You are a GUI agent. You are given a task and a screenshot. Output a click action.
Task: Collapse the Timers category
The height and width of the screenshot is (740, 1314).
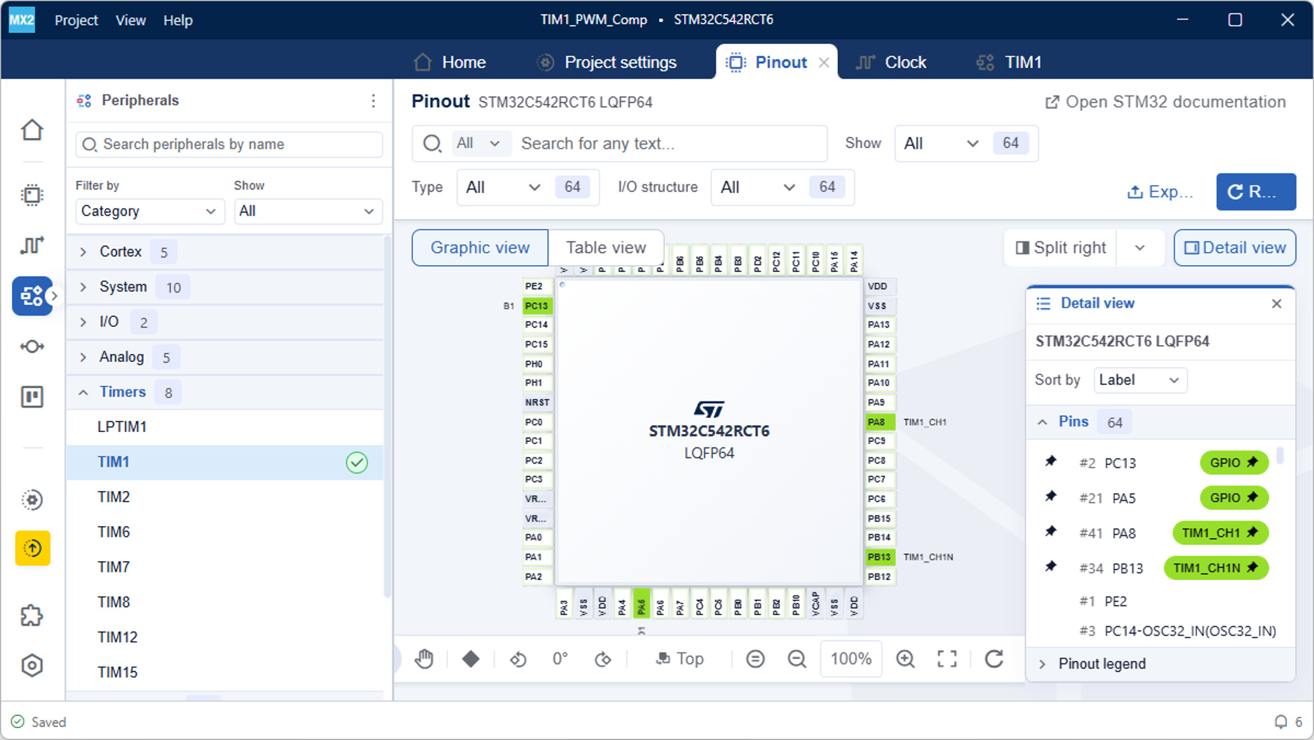pos(83,392)
